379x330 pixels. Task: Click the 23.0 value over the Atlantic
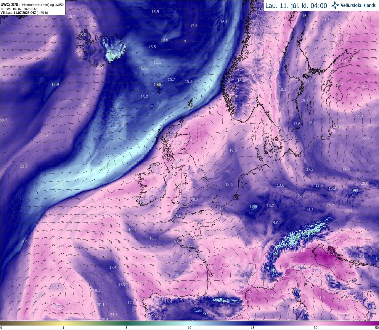click(x=24, y=166)
